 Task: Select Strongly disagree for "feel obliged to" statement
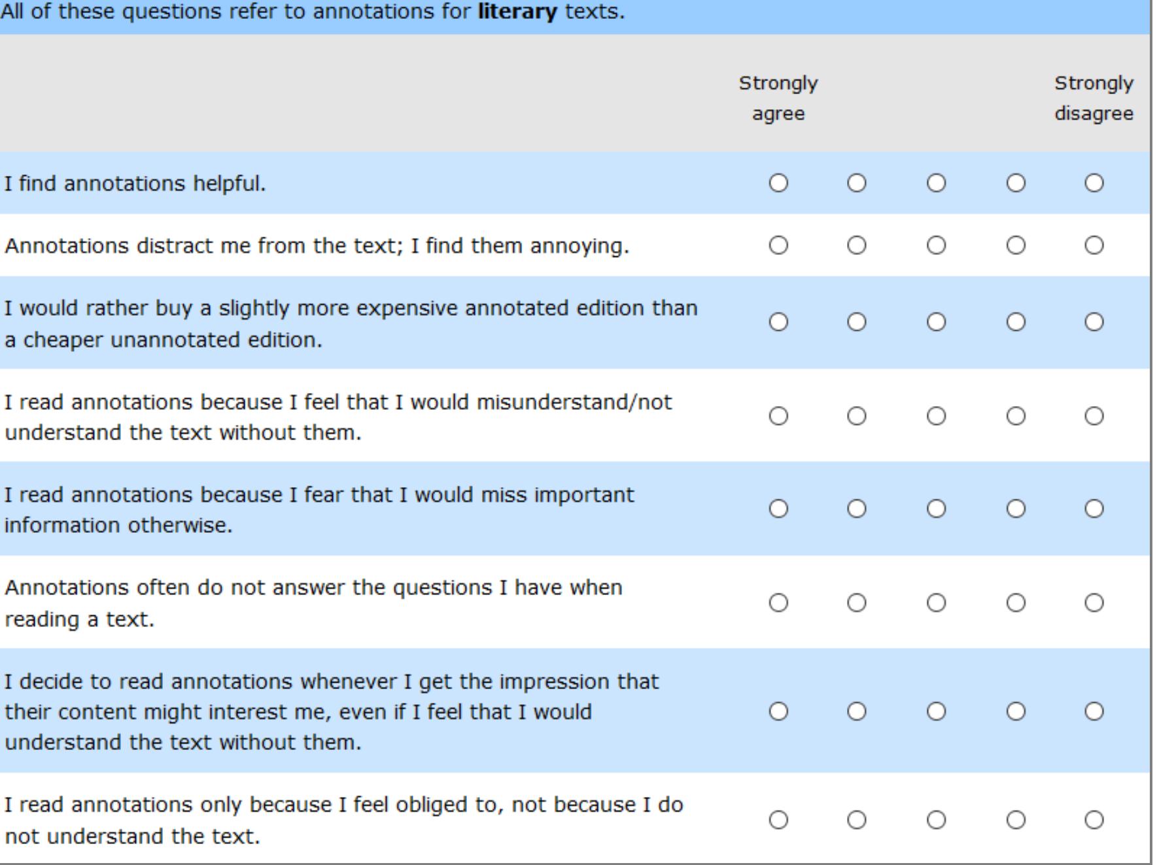(1094, 819)
